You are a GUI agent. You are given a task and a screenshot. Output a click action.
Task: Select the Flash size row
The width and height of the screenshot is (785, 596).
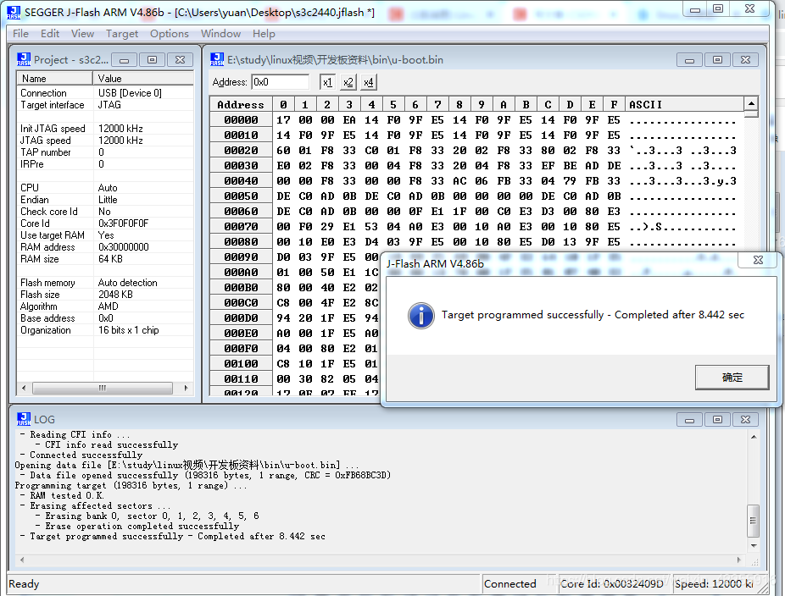[105, 295]
